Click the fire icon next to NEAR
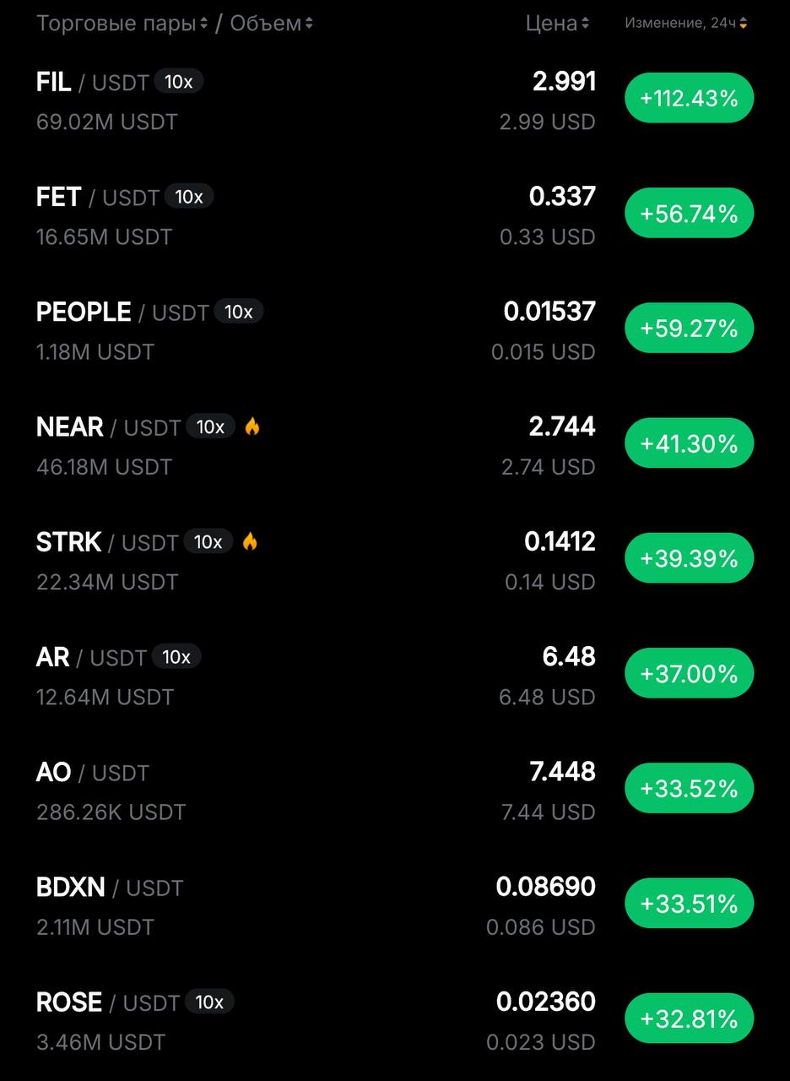This screenshot has height=1081, width=790. pos(252,427)
